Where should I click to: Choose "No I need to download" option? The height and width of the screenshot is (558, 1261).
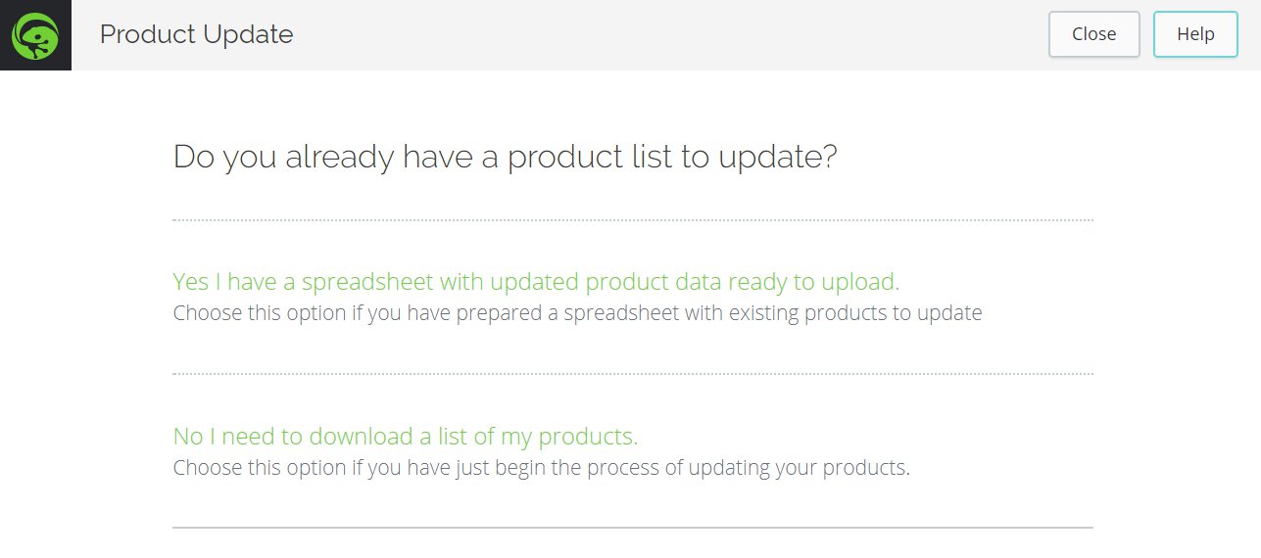405,436
